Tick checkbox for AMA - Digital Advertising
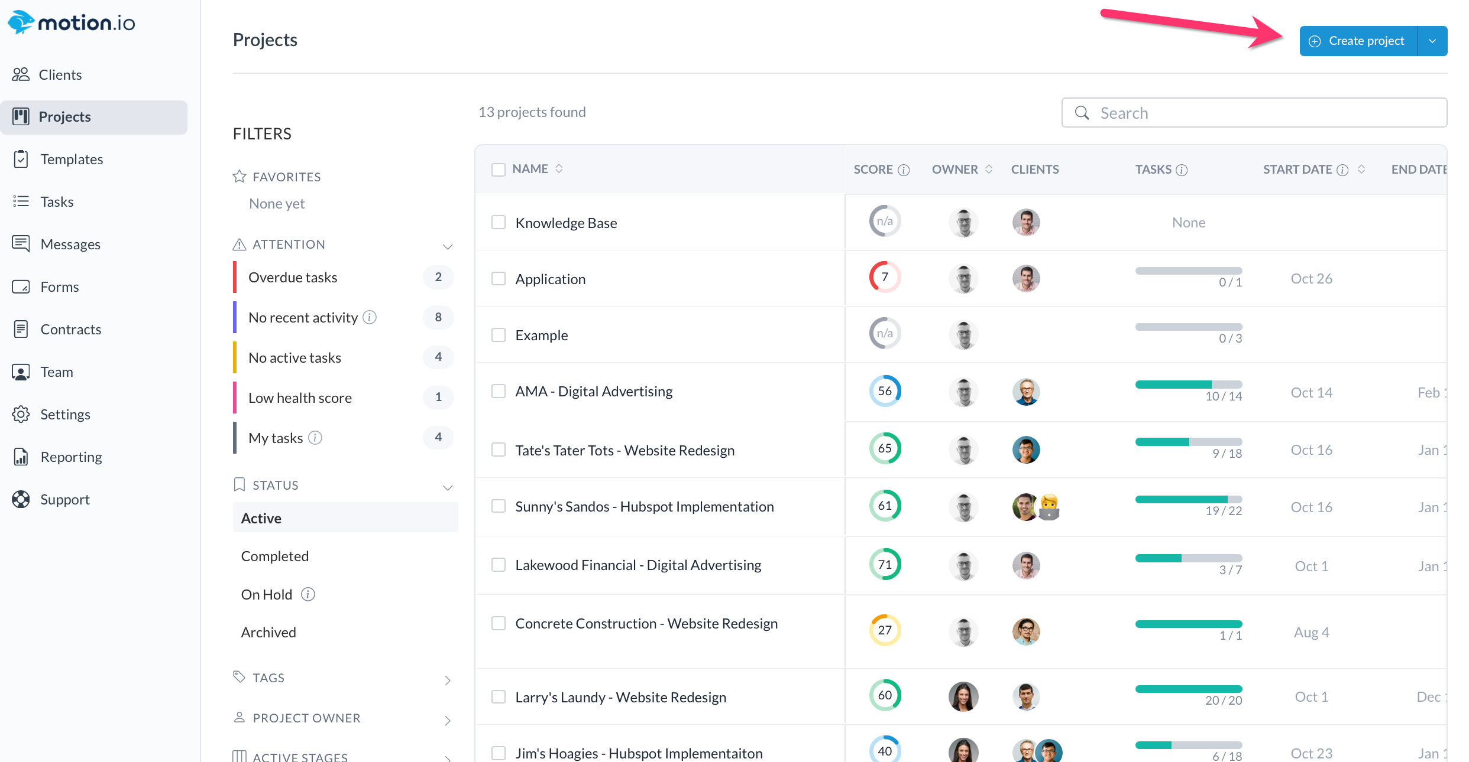Screen dimensions: 1469x762 point(499,391)
